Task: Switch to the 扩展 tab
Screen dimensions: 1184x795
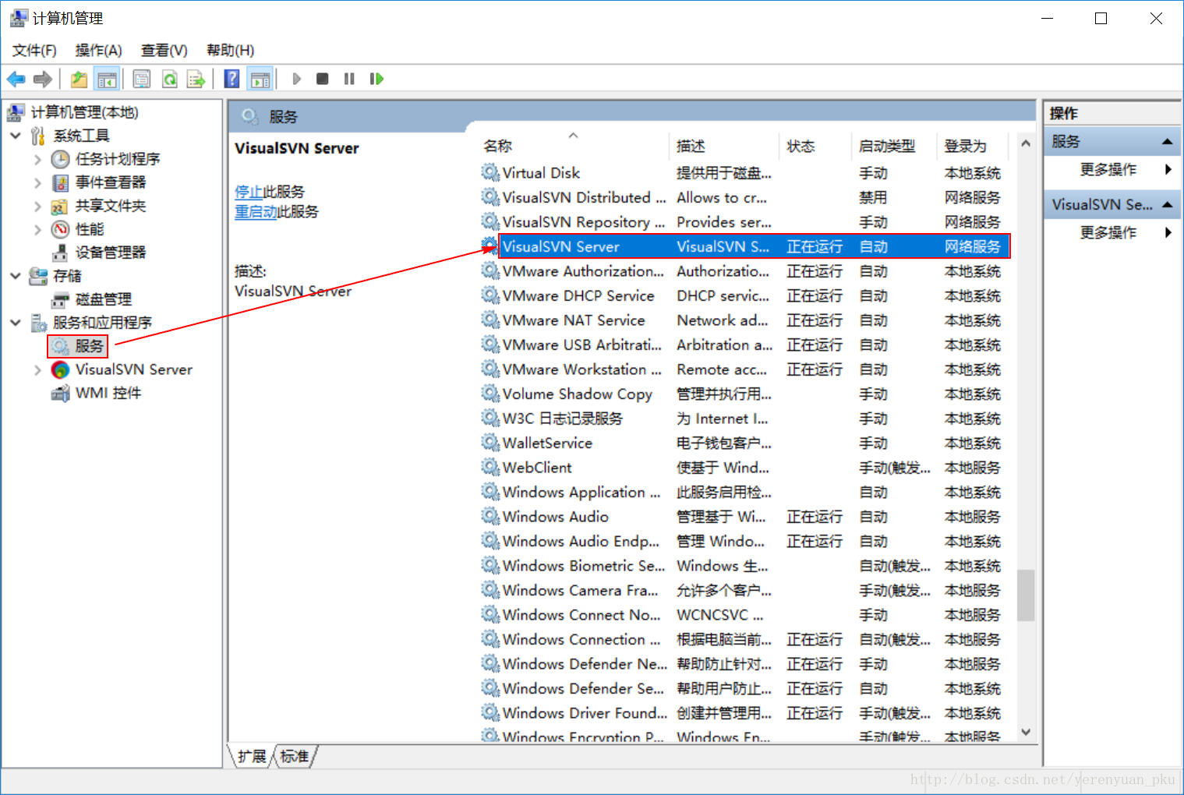Action: coord(252,756)
